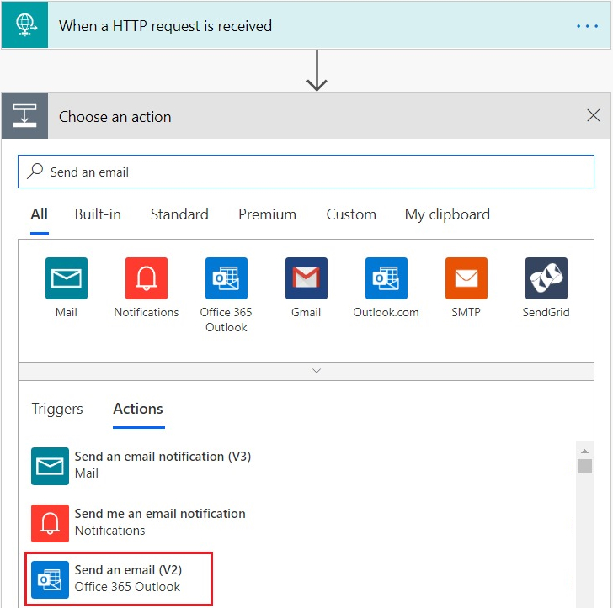
Task: Open the My clipboard tab
Action: (x=447, y=214)
